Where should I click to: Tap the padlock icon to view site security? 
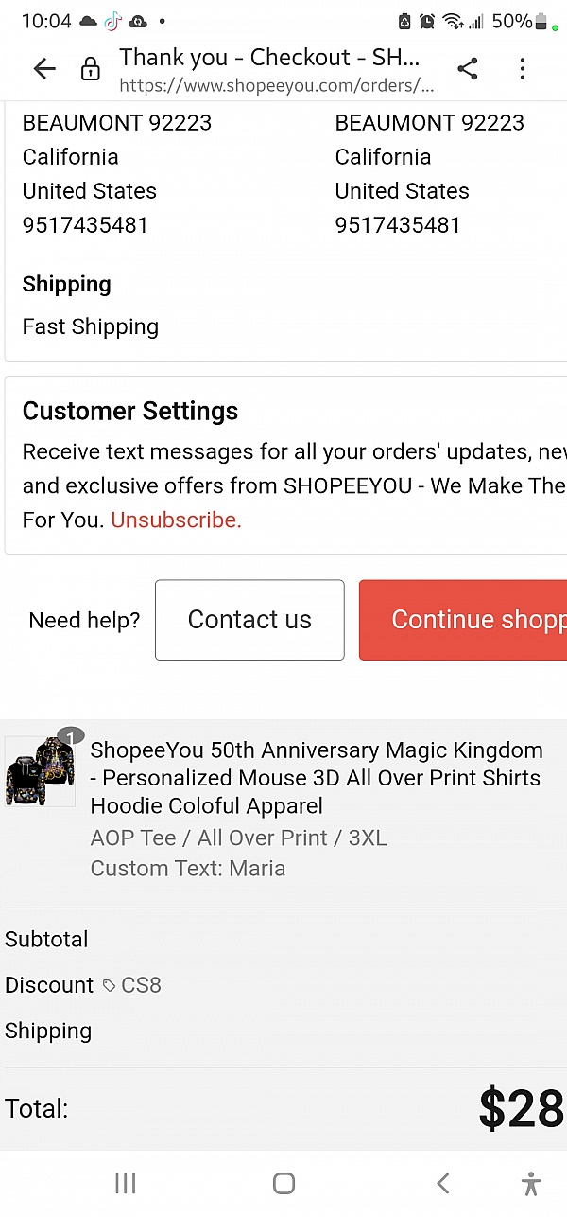point(91,70)
